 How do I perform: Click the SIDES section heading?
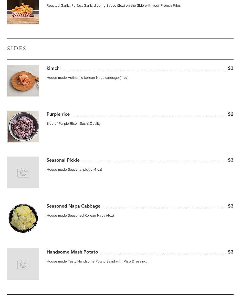[x=17, y=49]
